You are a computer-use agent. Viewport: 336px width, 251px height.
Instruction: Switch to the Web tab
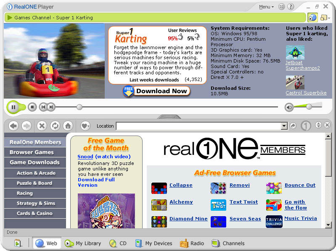click(x=47, y=243)
